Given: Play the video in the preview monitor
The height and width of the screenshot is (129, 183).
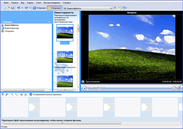Looking at the screenshot, I should [x=85, y=88].
